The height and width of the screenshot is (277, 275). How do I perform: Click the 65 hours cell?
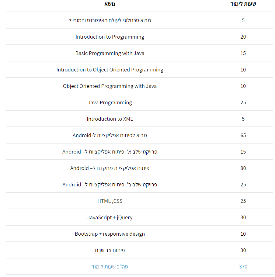(x=243, y=135)
